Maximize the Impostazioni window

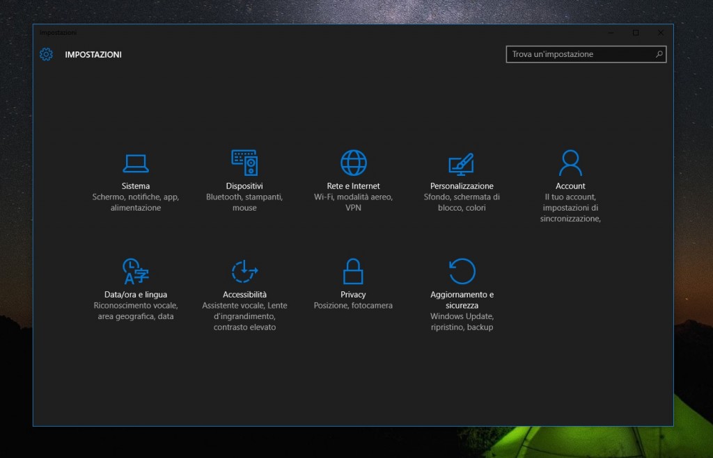coord(636,33)
